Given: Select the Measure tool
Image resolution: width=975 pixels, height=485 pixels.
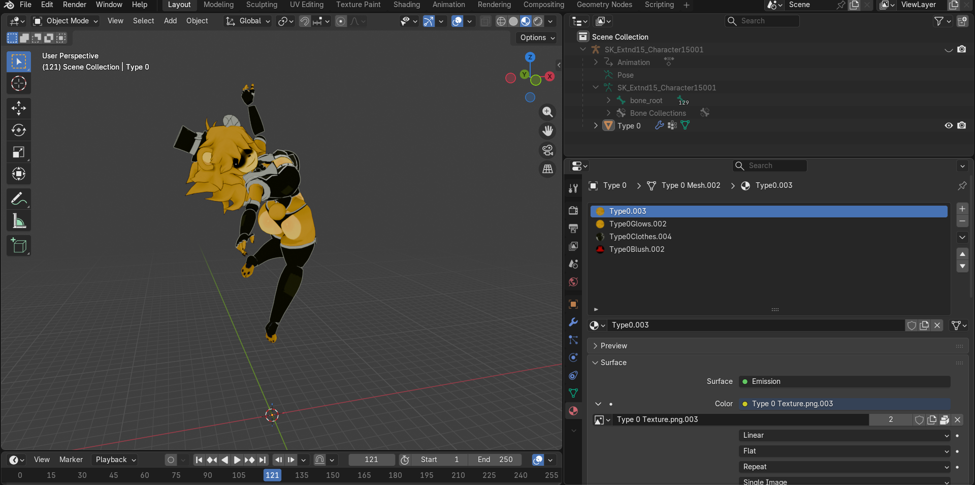Looking at the screenshot, I should pyautogui.click(x=19, y=221).
